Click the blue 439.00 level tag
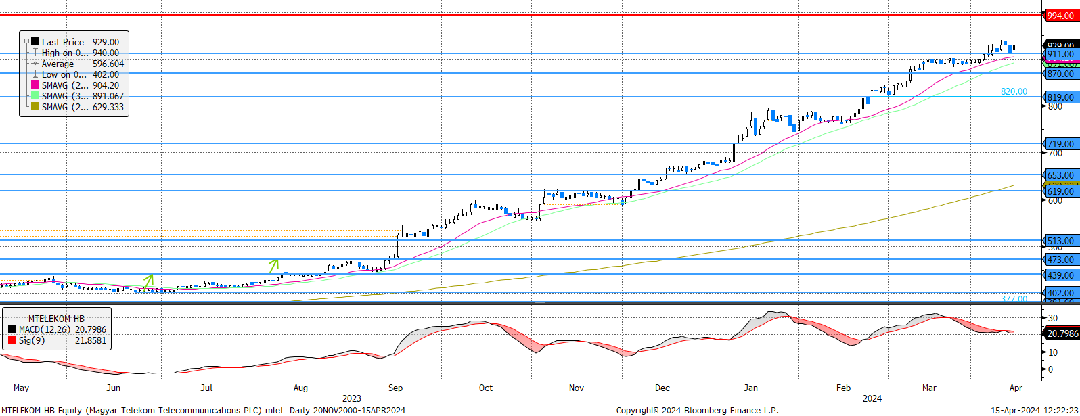 pos(1060,275)
